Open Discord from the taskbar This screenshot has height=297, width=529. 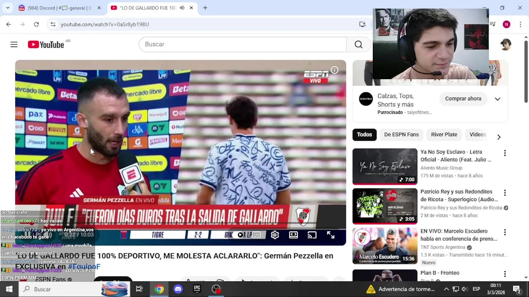click(178, 289)
